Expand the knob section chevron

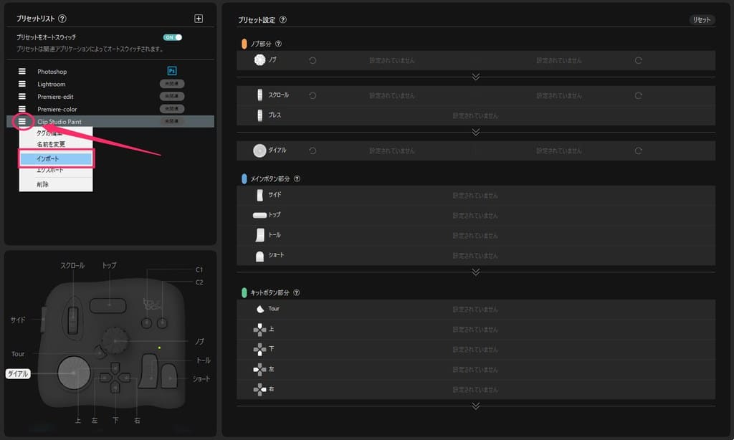[475, 76]
